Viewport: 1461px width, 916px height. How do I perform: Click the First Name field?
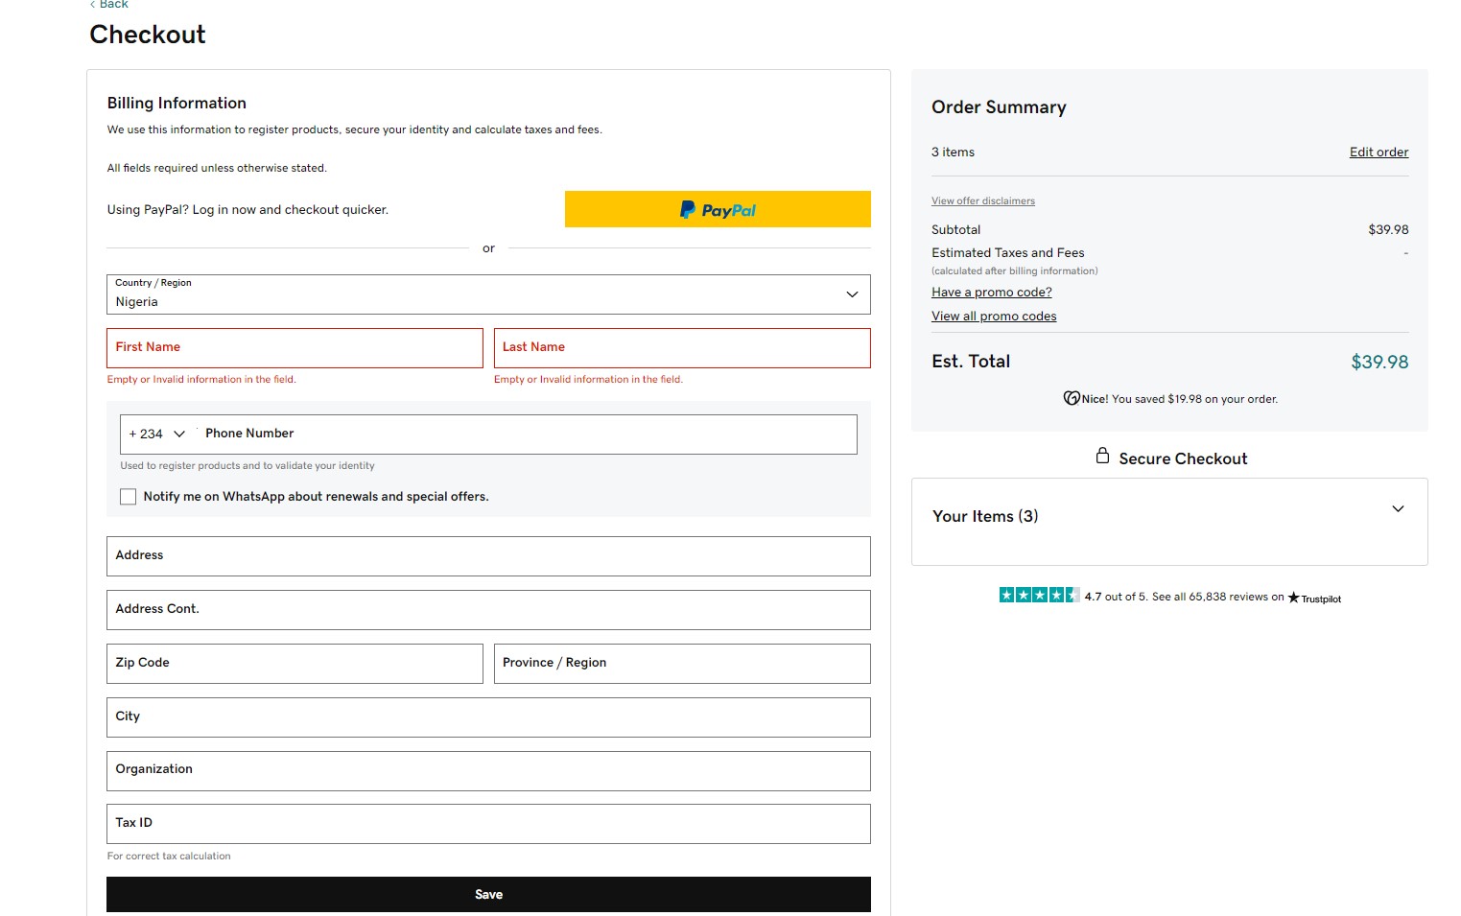pos(294,347)
